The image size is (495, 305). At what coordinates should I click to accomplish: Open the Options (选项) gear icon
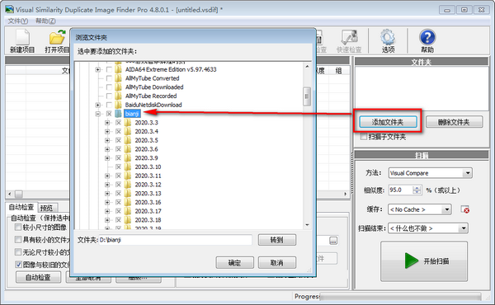(388, 37)
